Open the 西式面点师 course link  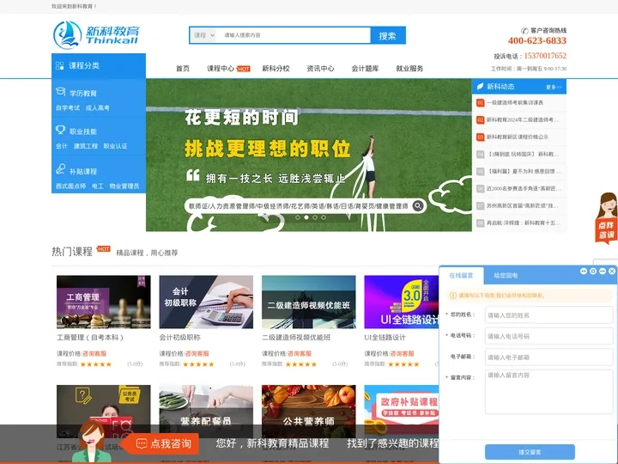[x=70, y=186]
